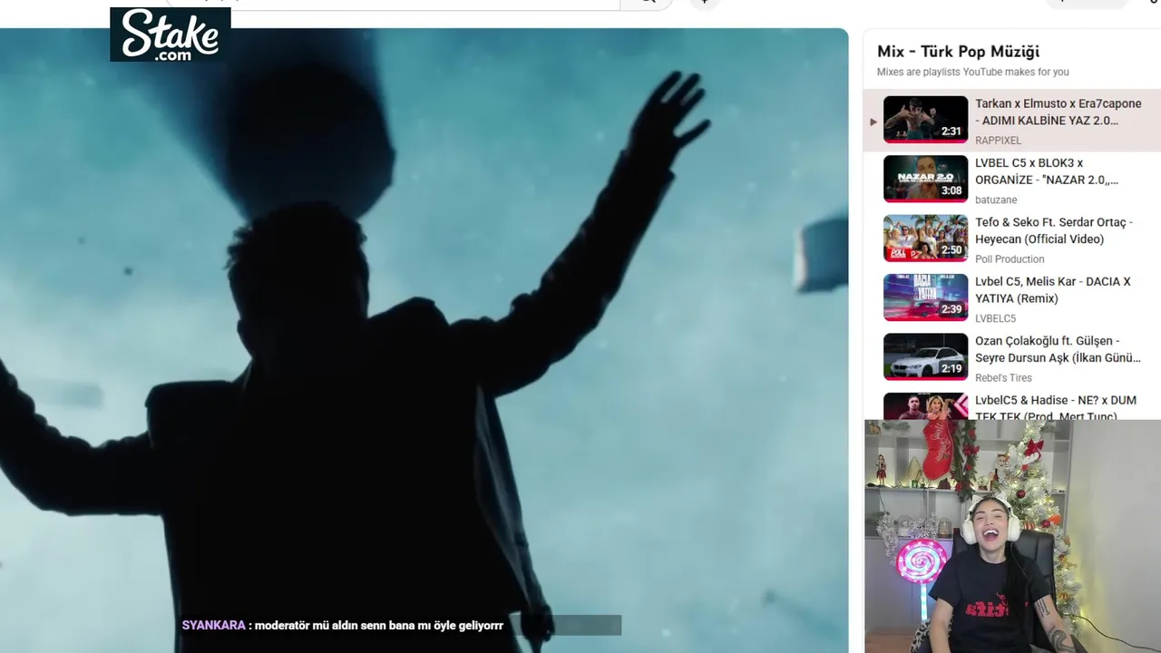The height and width of the screenshot is (653, 1161).
Task: Click the channel name 'Poll Production'
Action: click(x=1010, y=259)
